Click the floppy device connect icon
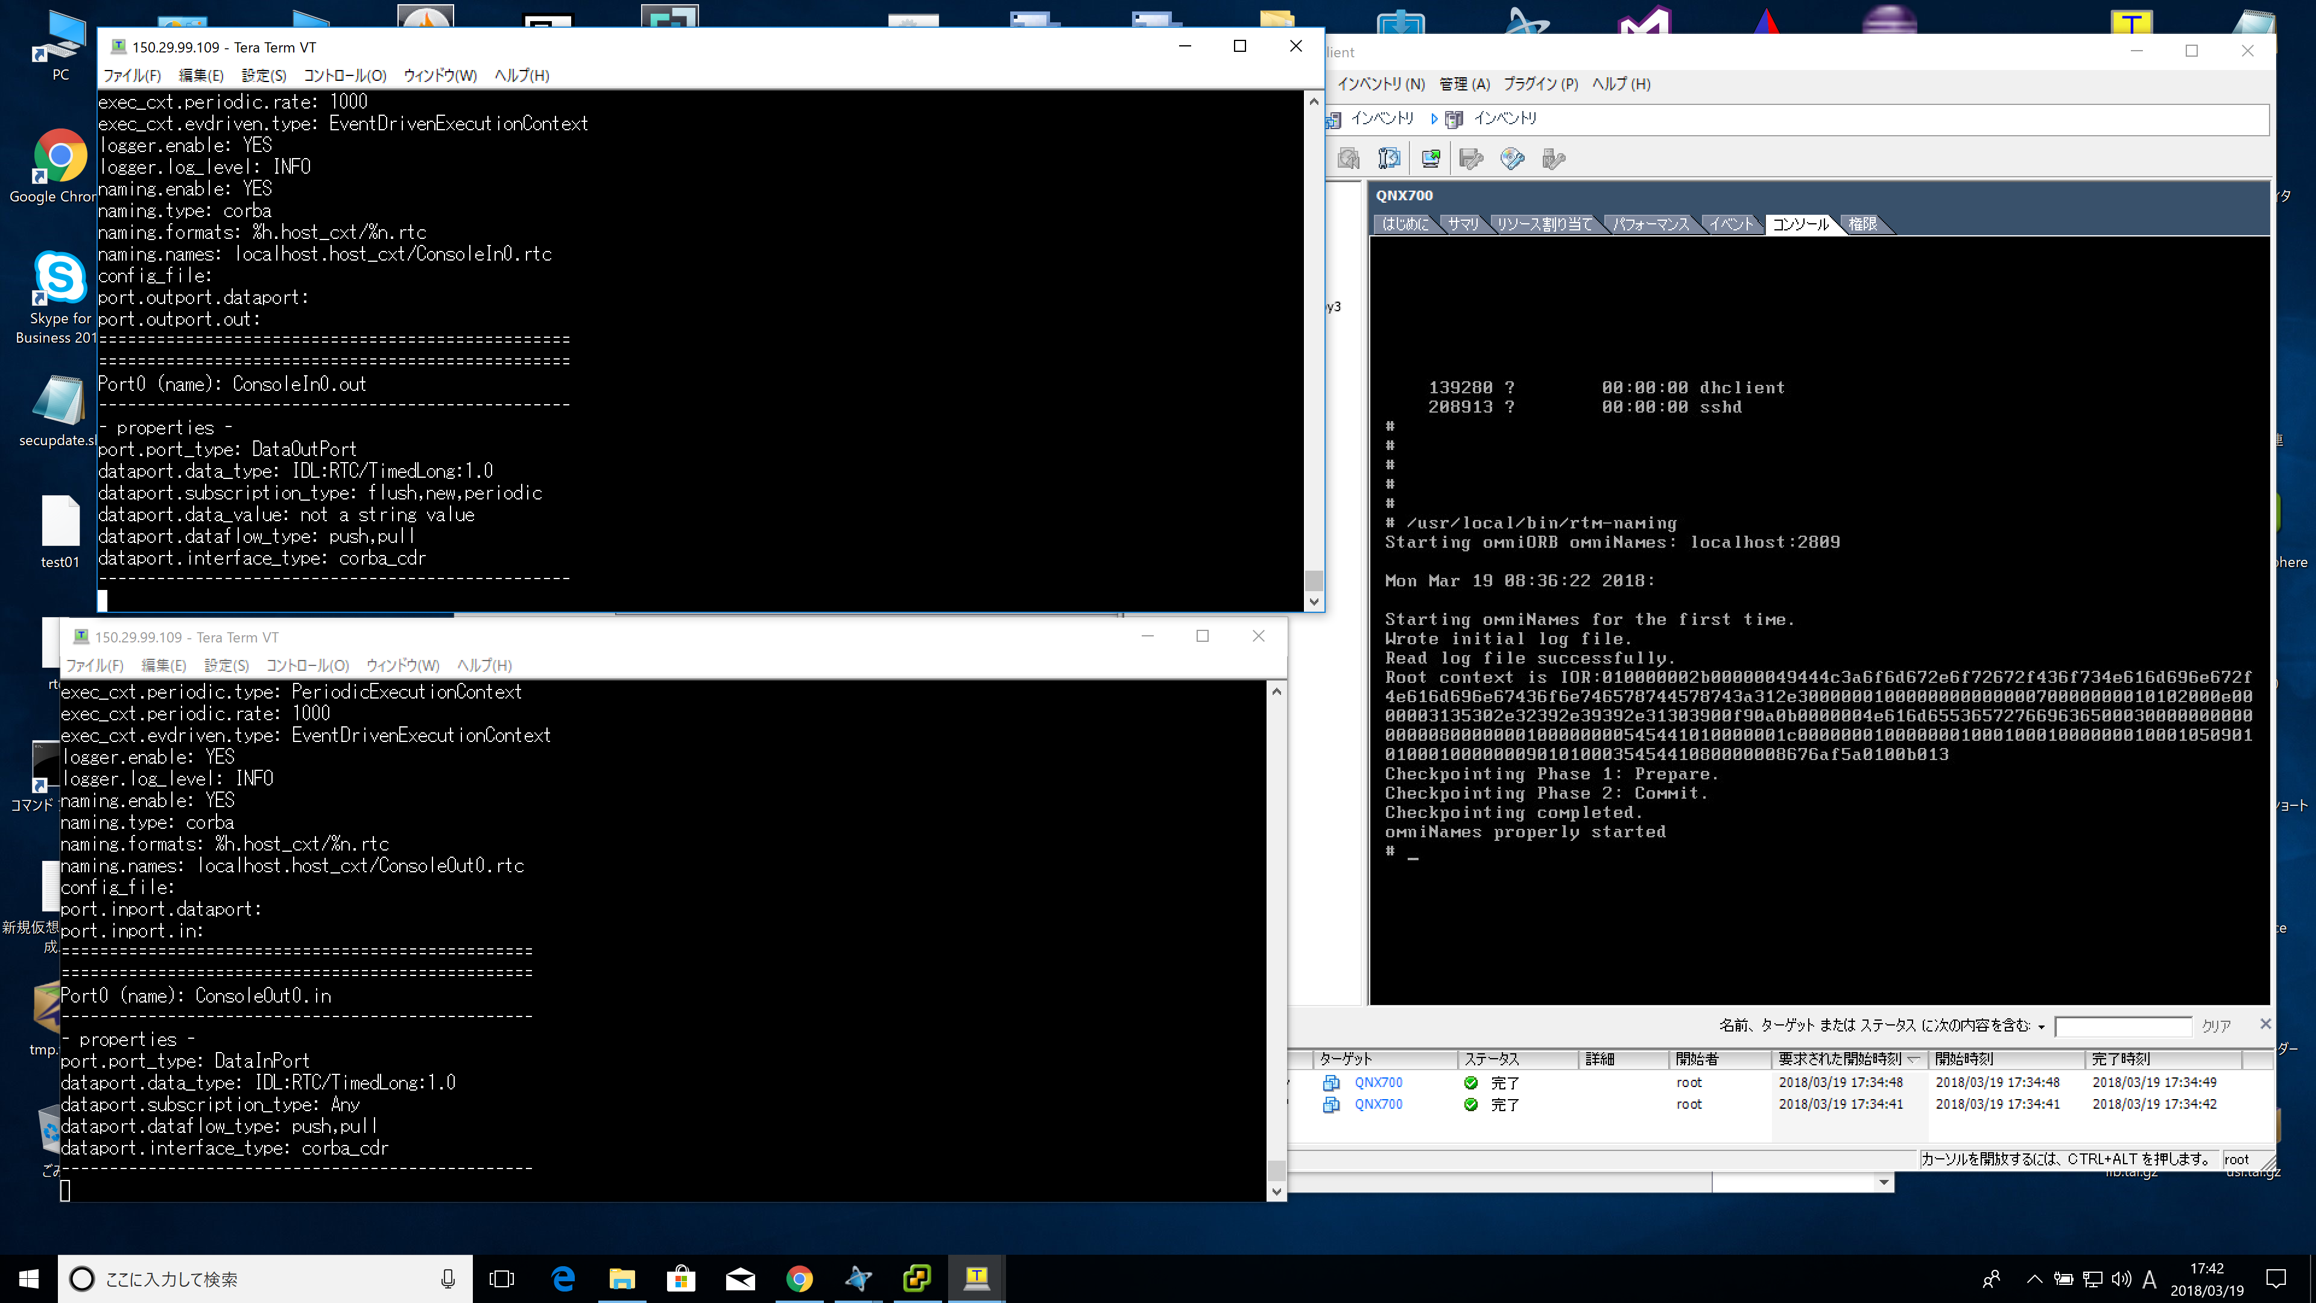This screenshot has height=1303, width=2316. 1472,159
